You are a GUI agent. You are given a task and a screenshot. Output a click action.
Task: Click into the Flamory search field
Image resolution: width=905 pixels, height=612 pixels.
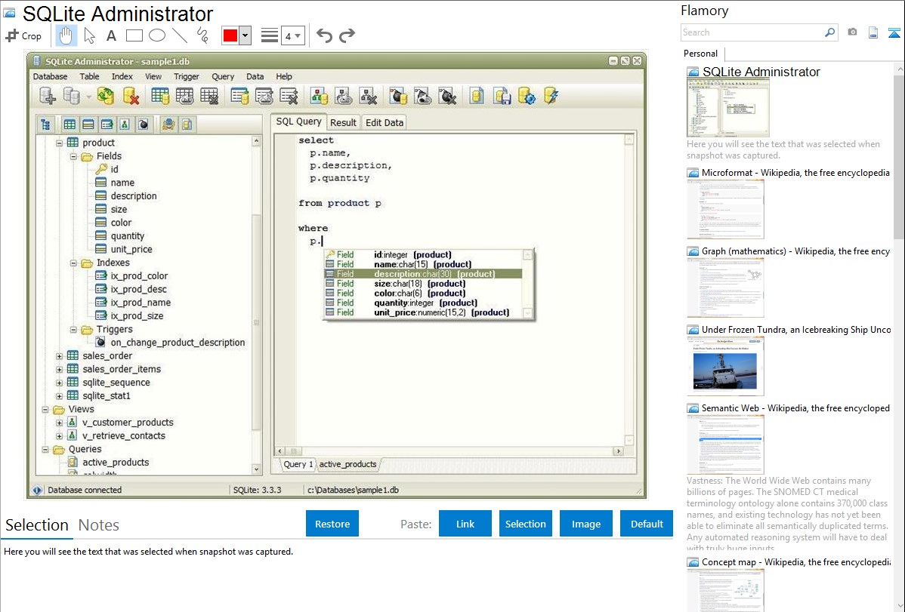pos(752,32)
